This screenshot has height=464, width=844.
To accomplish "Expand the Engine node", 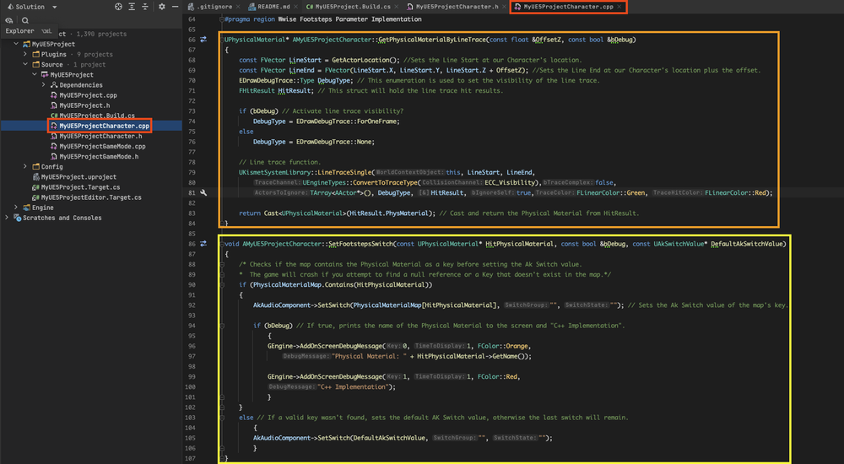I will click(16, 208).
